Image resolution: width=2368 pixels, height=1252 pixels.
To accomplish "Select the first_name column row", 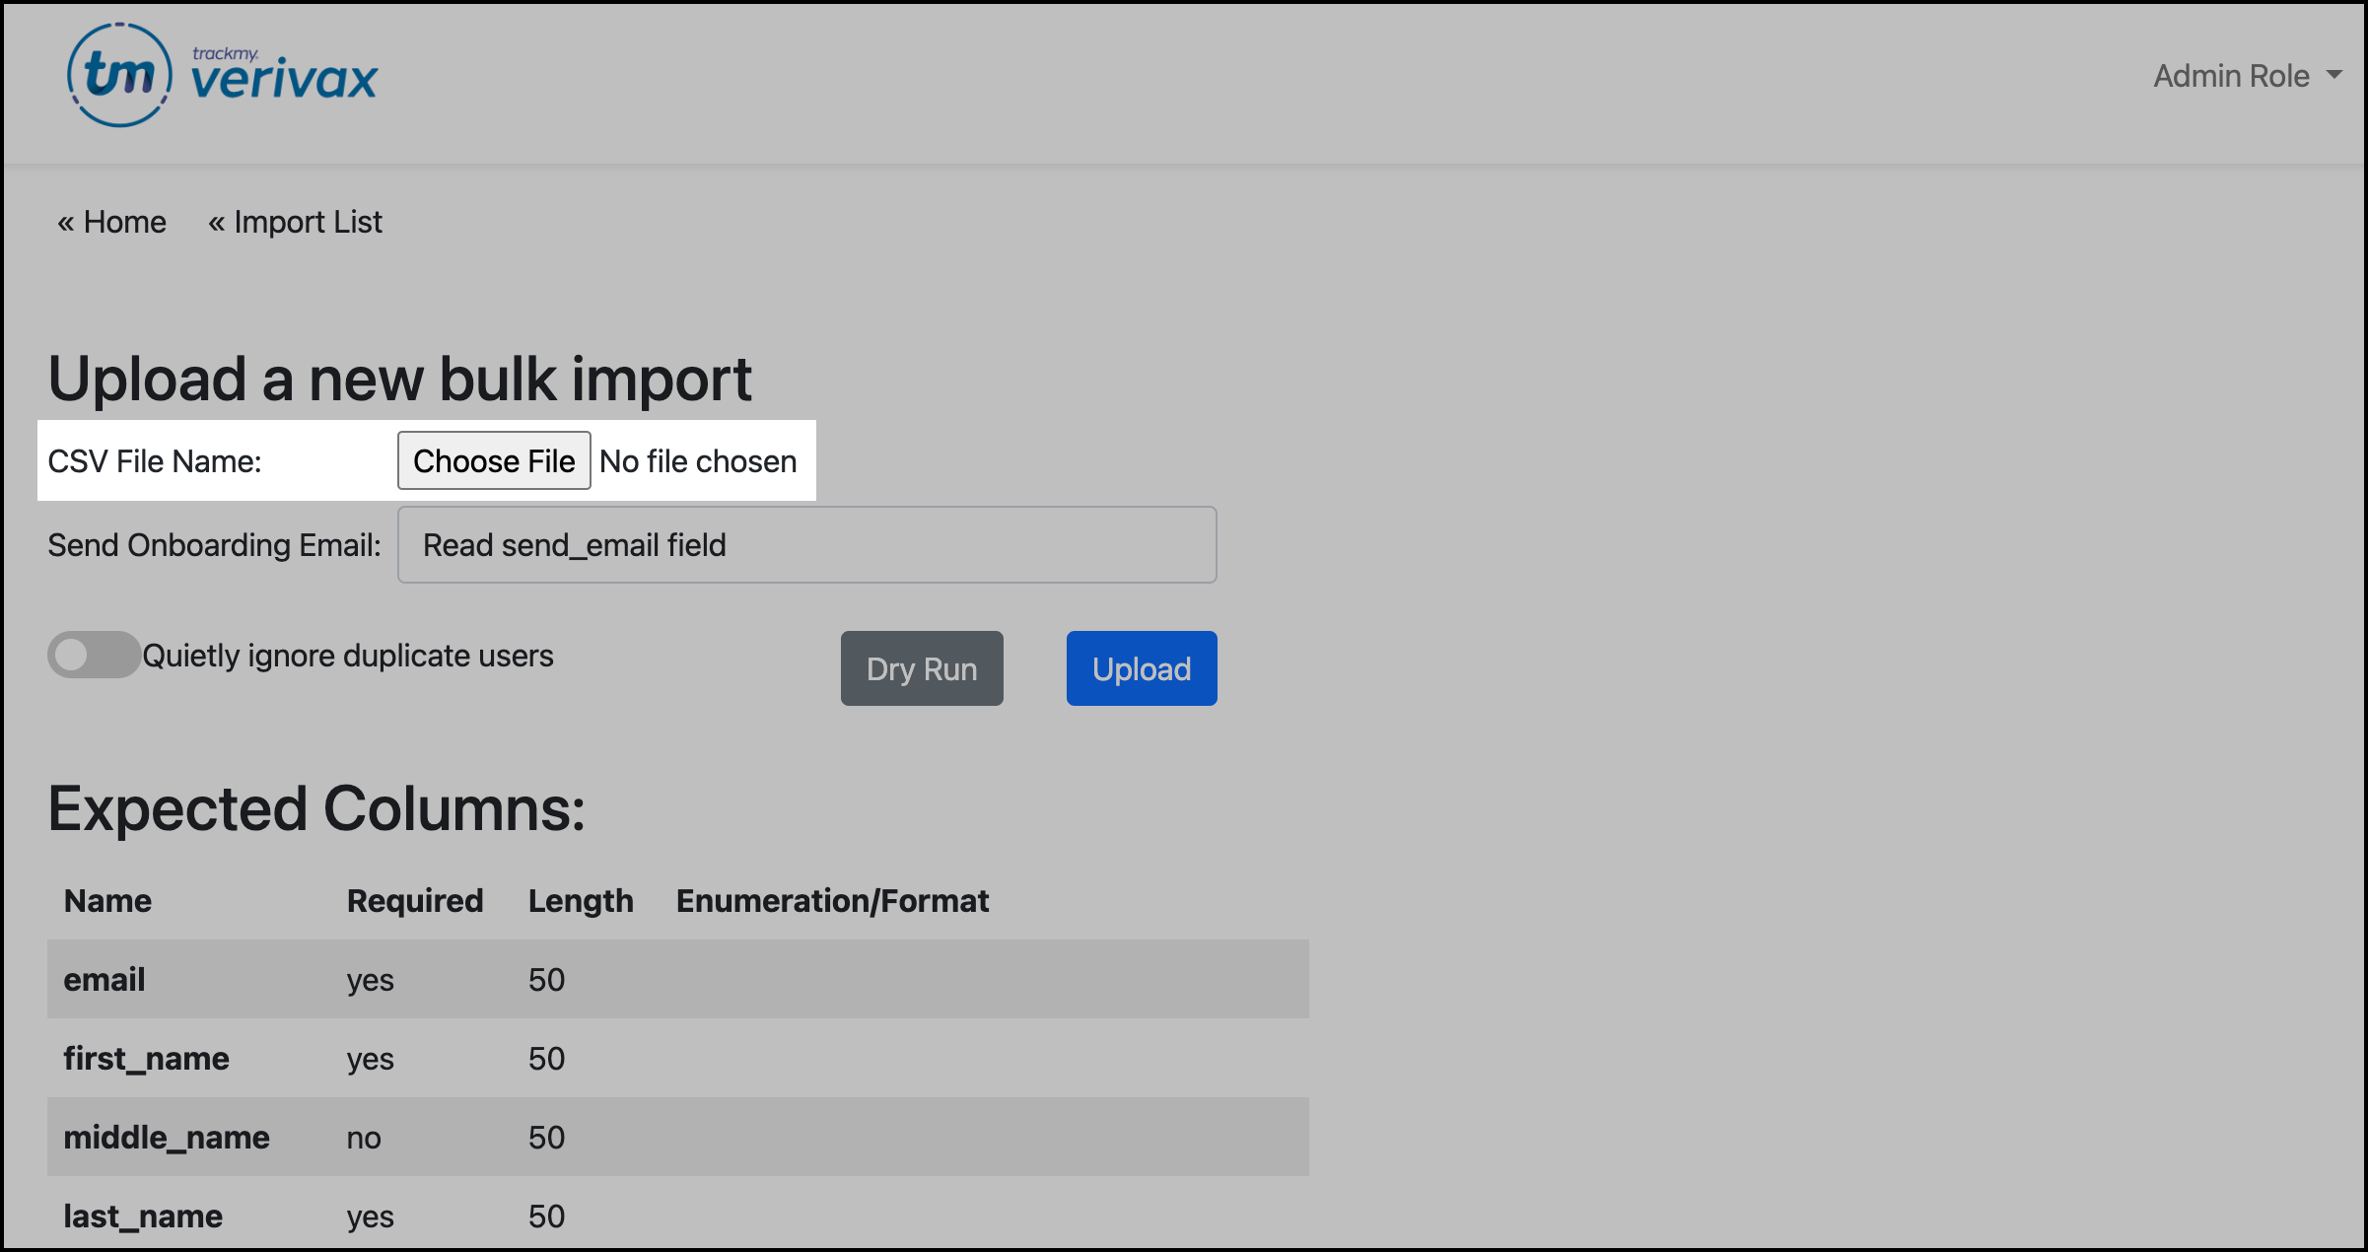I will pyautogui.click(x=676, y=1058).
